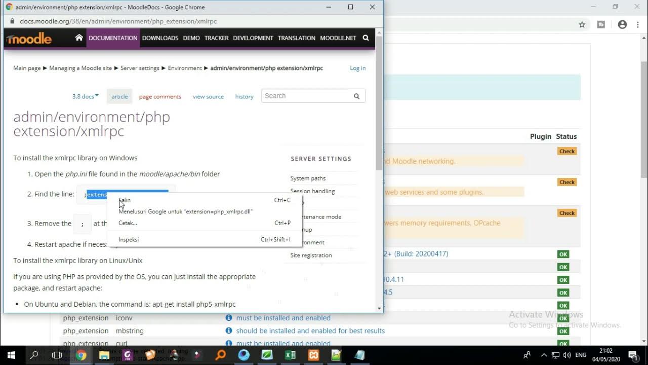Click the info icon beside iconv requirement
Screen dimensions: 648x365
coord(228,318)
